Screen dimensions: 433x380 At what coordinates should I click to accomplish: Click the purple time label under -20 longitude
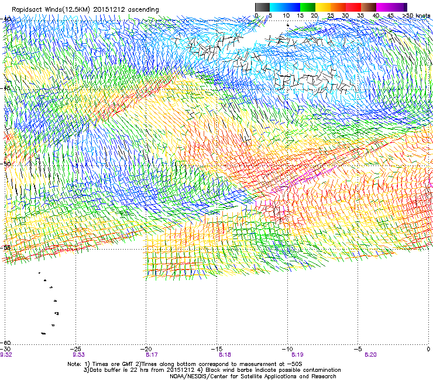click(x=152, y=355)
